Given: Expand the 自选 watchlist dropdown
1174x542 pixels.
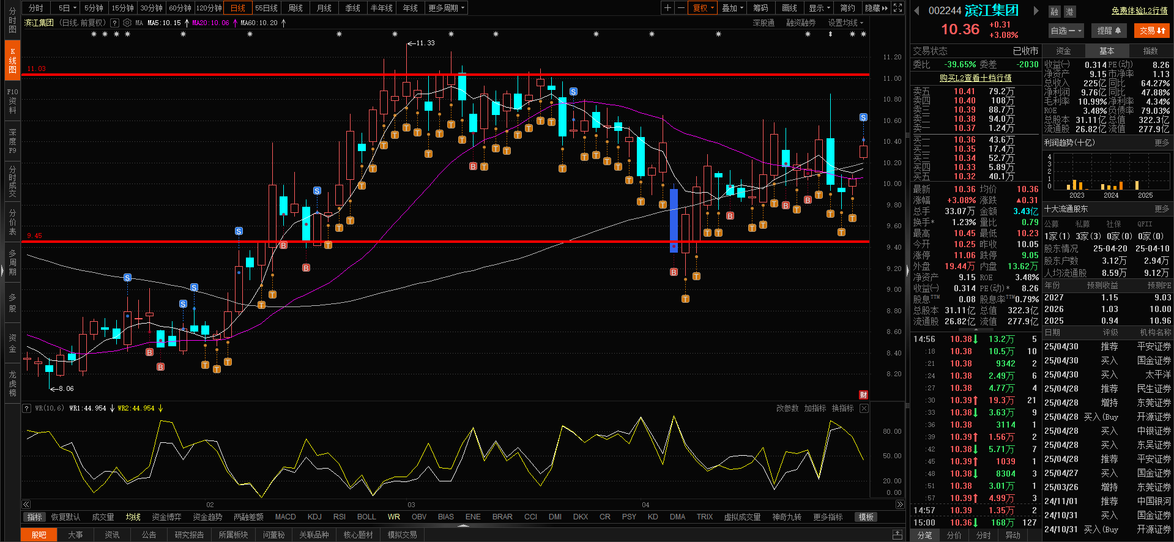Looking at the screenshot, I should [x=1066, y=31].
